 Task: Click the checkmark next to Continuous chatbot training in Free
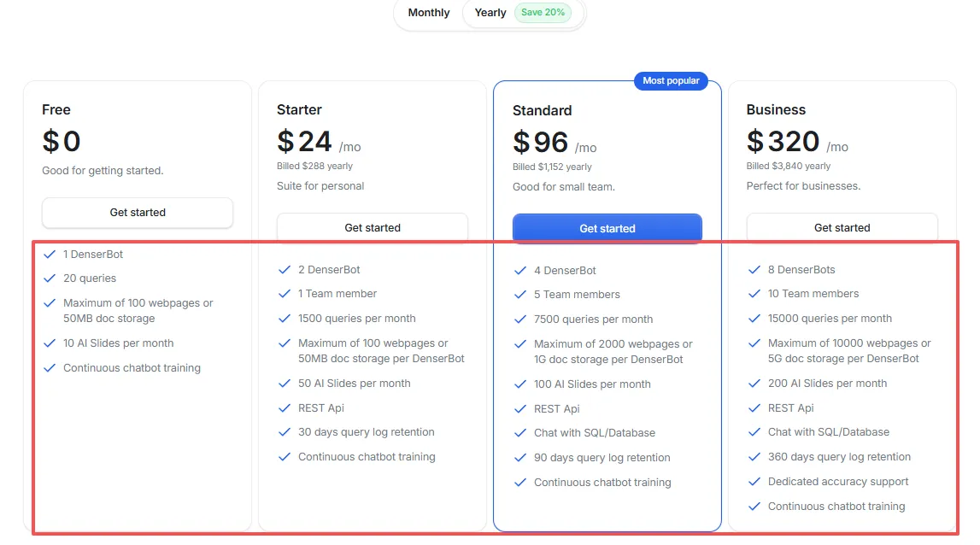(x=50, y=367)
